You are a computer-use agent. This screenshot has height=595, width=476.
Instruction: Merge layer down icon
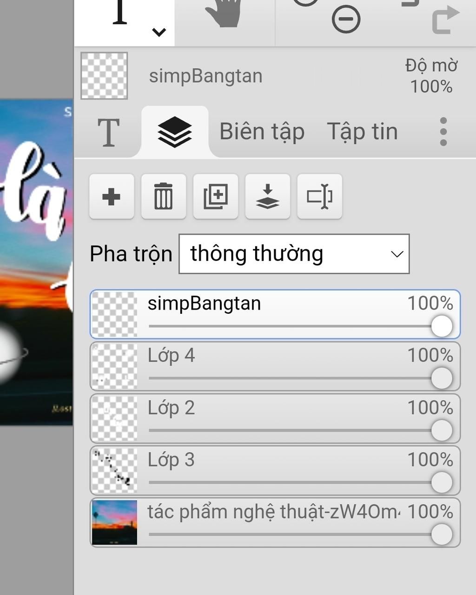coord(268,197)
